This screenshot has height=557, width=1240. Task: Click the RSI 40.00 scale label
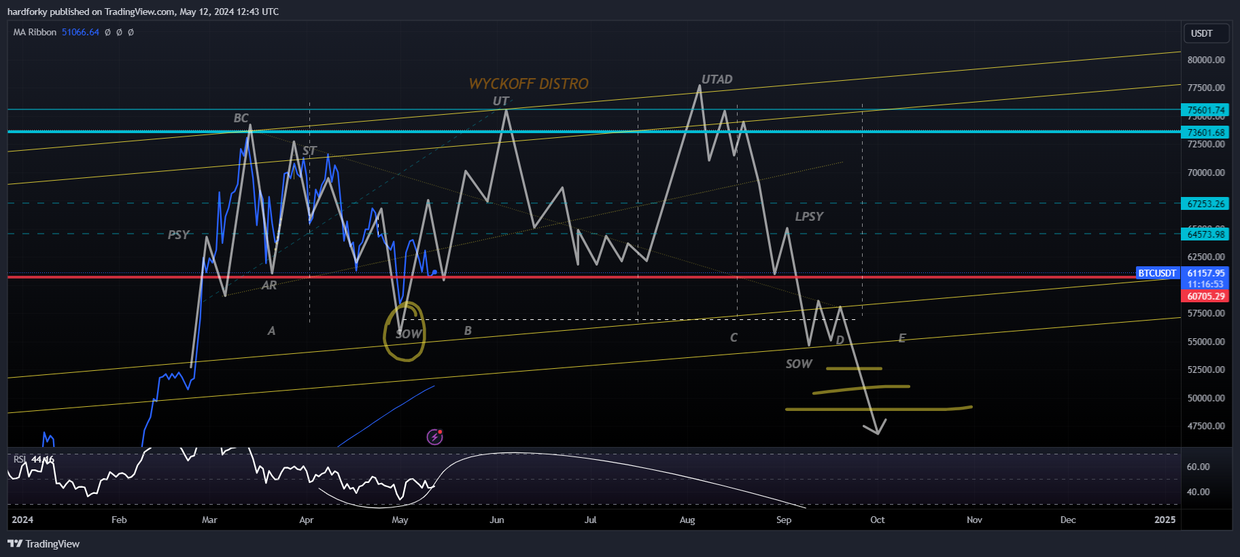tap(1198, 492)
